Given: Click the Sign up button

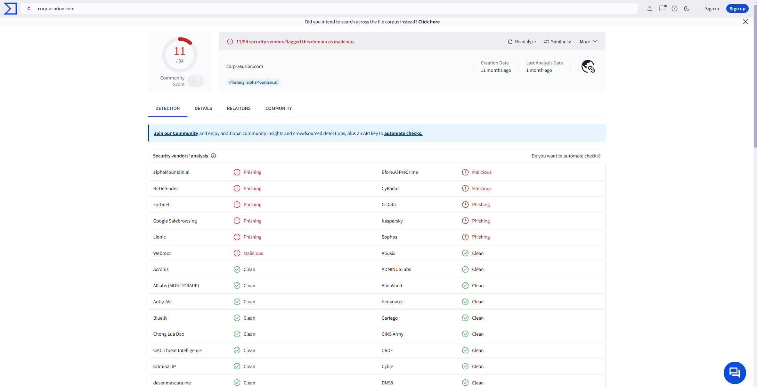Looking at the screenshot, I should [737, 9].
